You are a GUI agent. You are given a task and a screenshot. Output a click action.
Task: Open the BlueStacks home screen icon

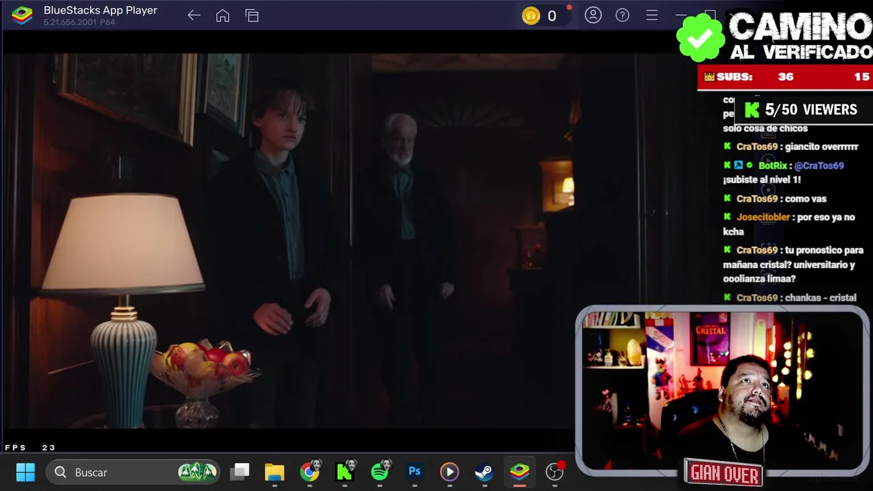pos(222,16)
